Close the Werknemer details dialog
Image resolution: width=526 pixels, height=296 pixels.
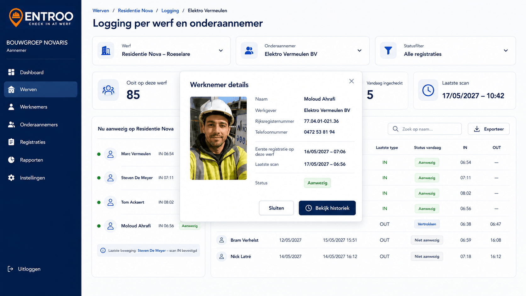coord(351,81)
